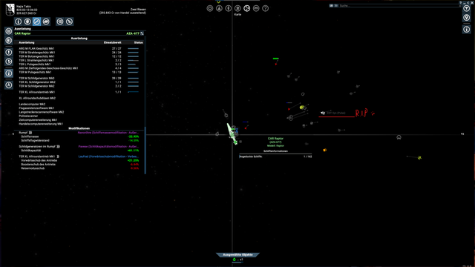This screenshot has height=267, width=475.
Task: Click the CAR Raptor ship name header
Action: pyautogui.click(x=23, y=33)
